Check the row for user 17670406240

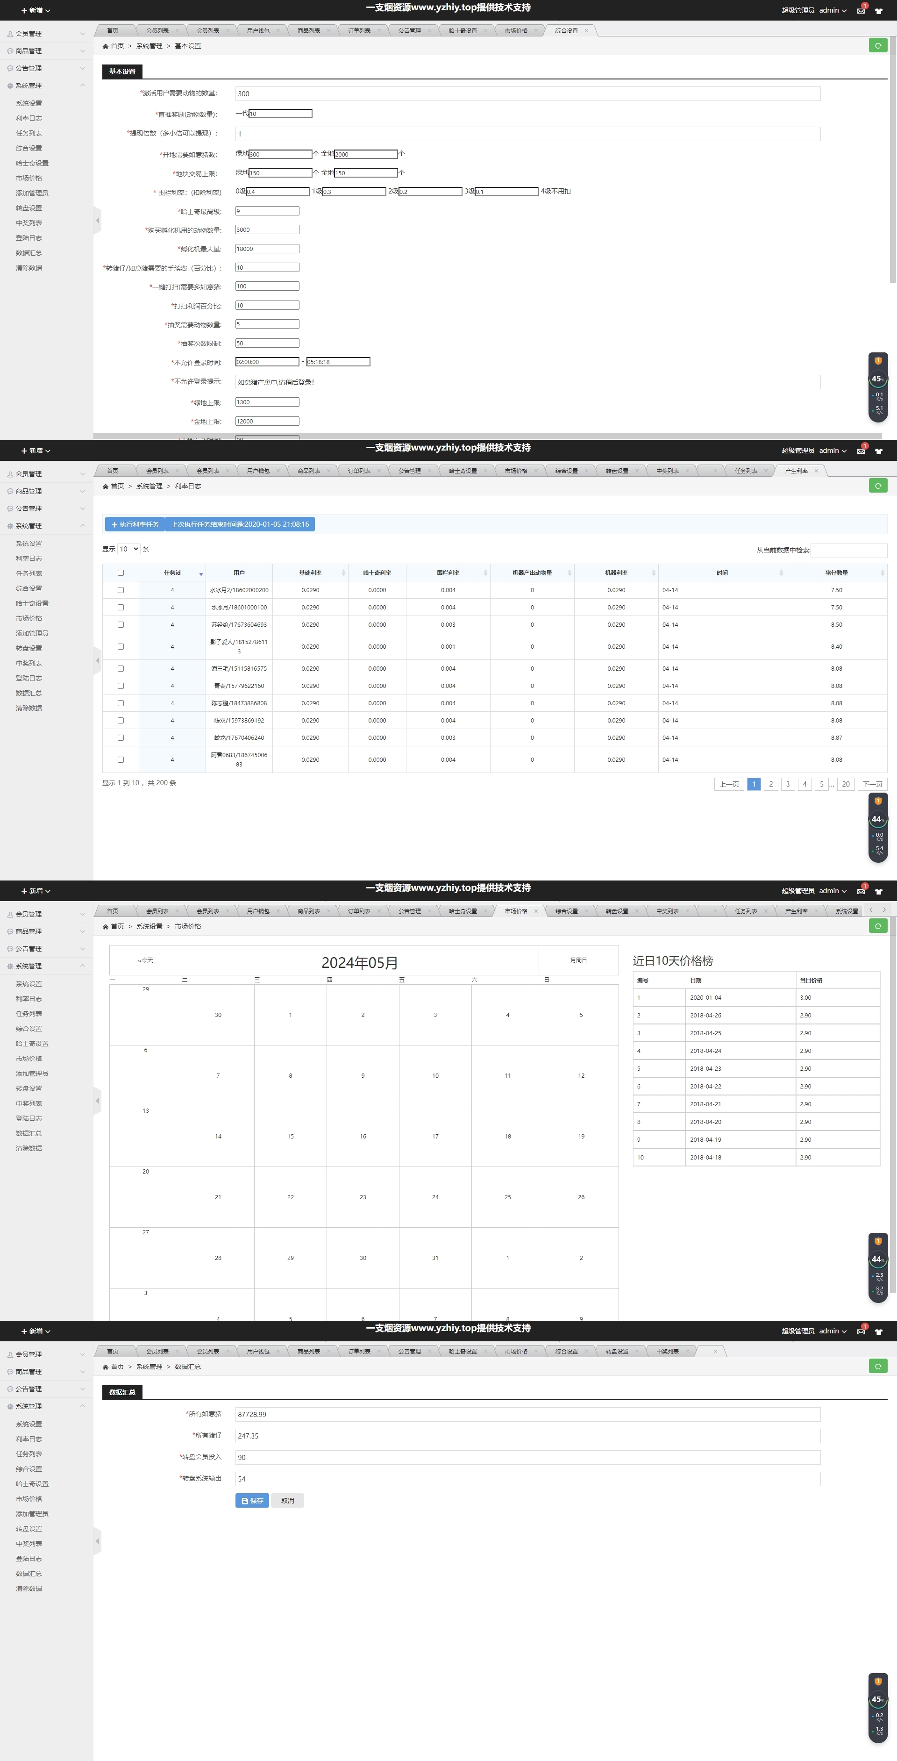pyautogui.click(x=121, y=737)
